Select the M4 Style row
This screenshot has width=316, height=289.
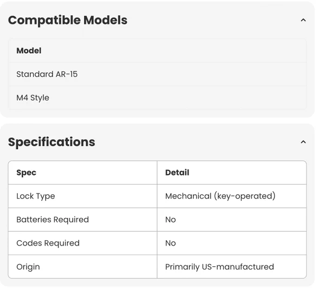[157, 98]
